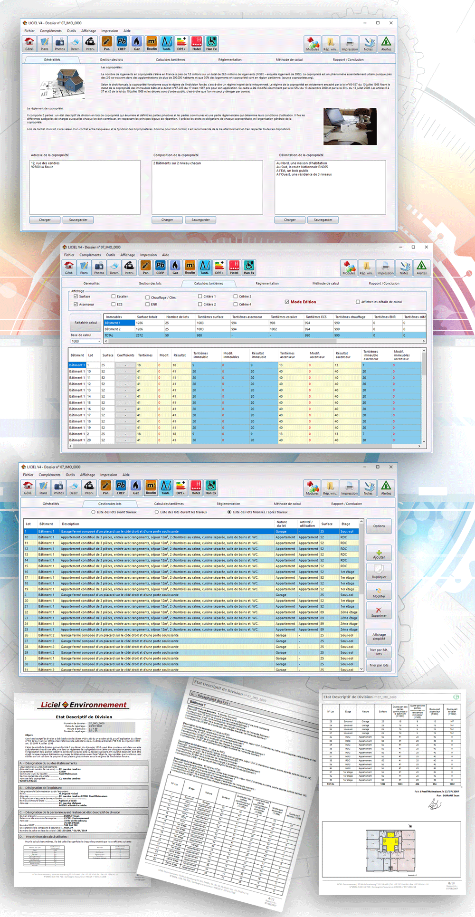Enable the Escalier checkbox
Image resolution: width=475 pixels, height=917 pixels.
click(x=114, y=296)
